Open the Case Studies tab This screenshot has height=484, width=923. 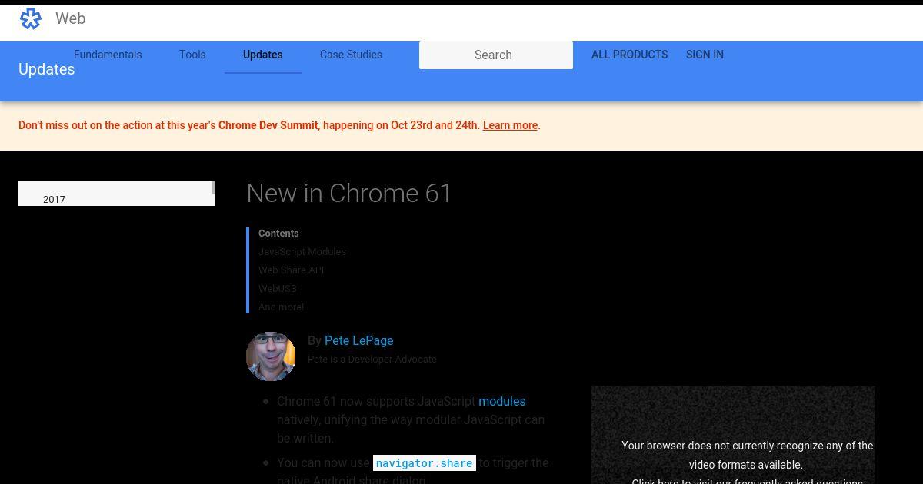(x=351, y=55)
